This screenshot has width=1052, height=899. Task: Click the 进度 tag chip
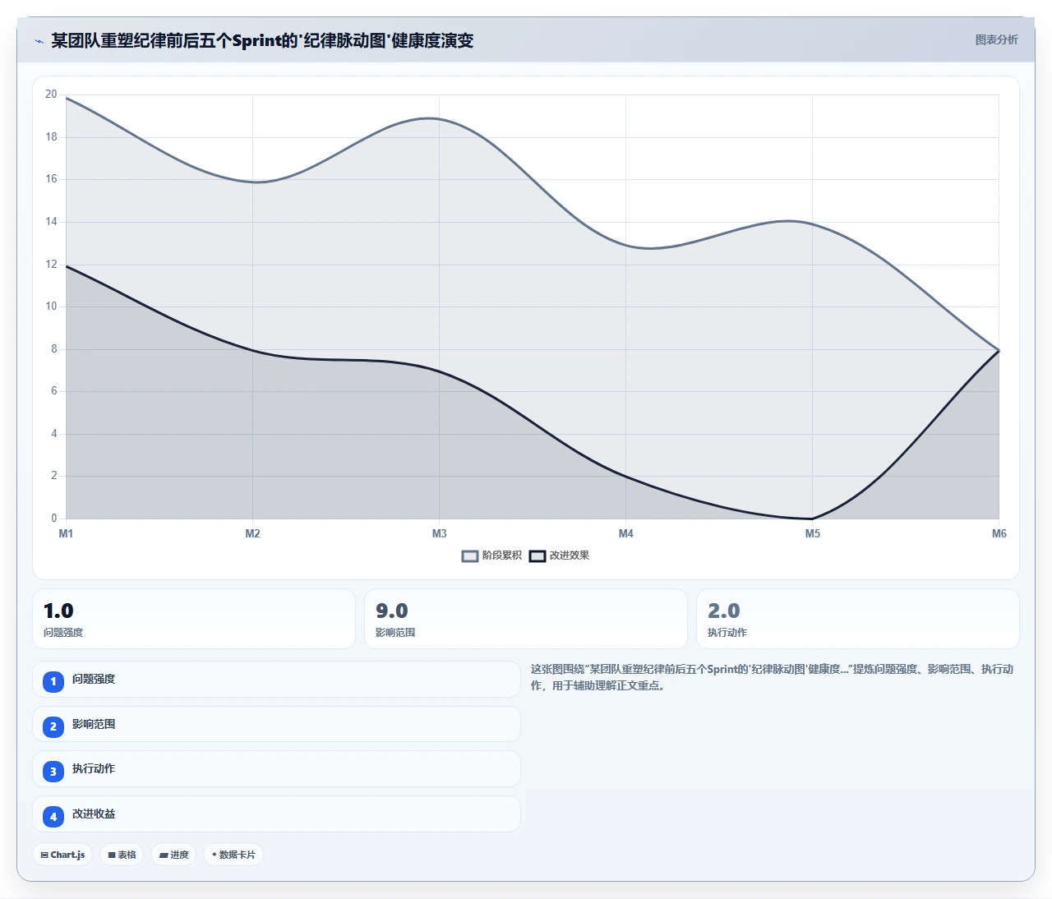[x=173, y=855]
